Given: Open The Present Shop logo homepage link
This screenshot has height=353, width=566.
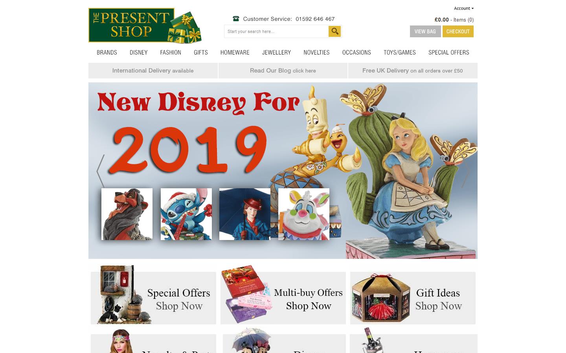Looking at the screenshot, I should coord(145,25).
